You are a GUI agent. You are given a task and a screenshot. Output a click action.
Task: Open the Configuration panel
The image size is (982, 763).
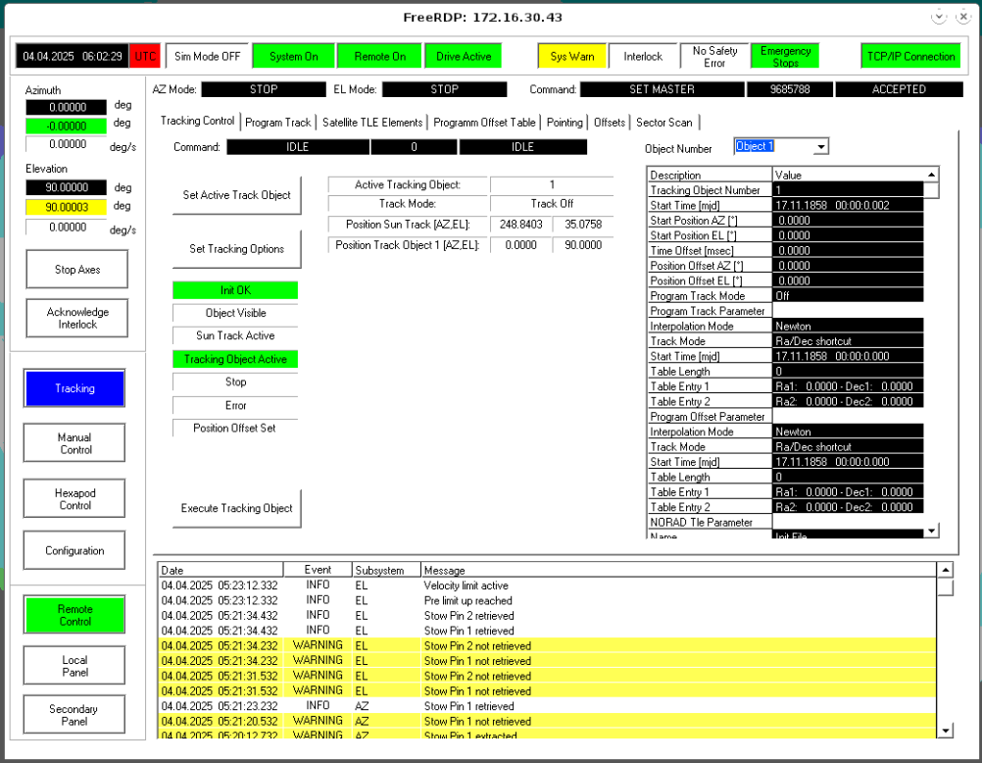74,550
